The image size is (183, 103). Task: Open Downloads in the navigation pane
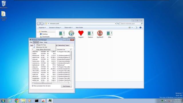pos(46,37)
